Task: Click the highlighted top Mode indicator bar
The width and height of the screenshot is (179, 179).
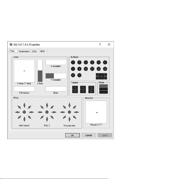Action: (103, 86)
